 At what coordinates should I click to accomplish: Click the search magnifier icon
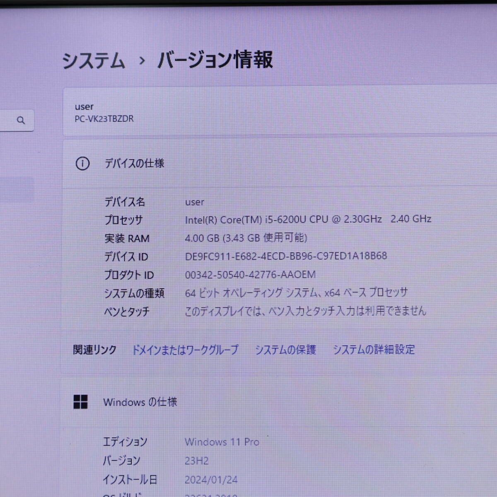pos(21,121)
